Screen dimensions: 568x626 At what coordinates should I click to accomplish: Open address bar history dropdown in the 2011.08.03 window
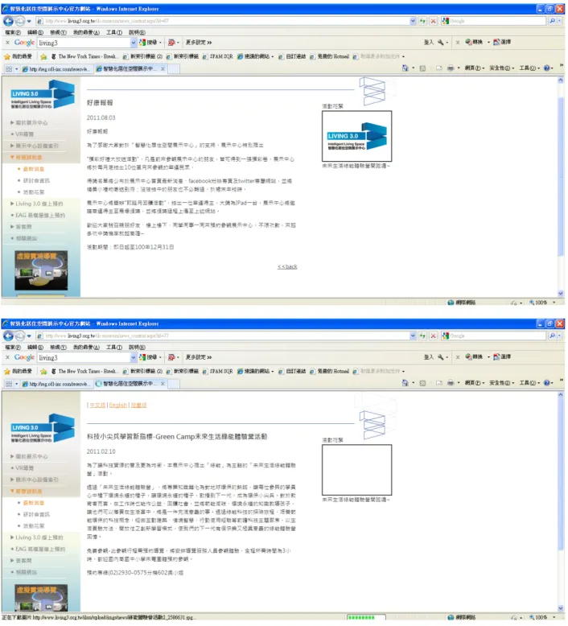[x=413, y=21]
